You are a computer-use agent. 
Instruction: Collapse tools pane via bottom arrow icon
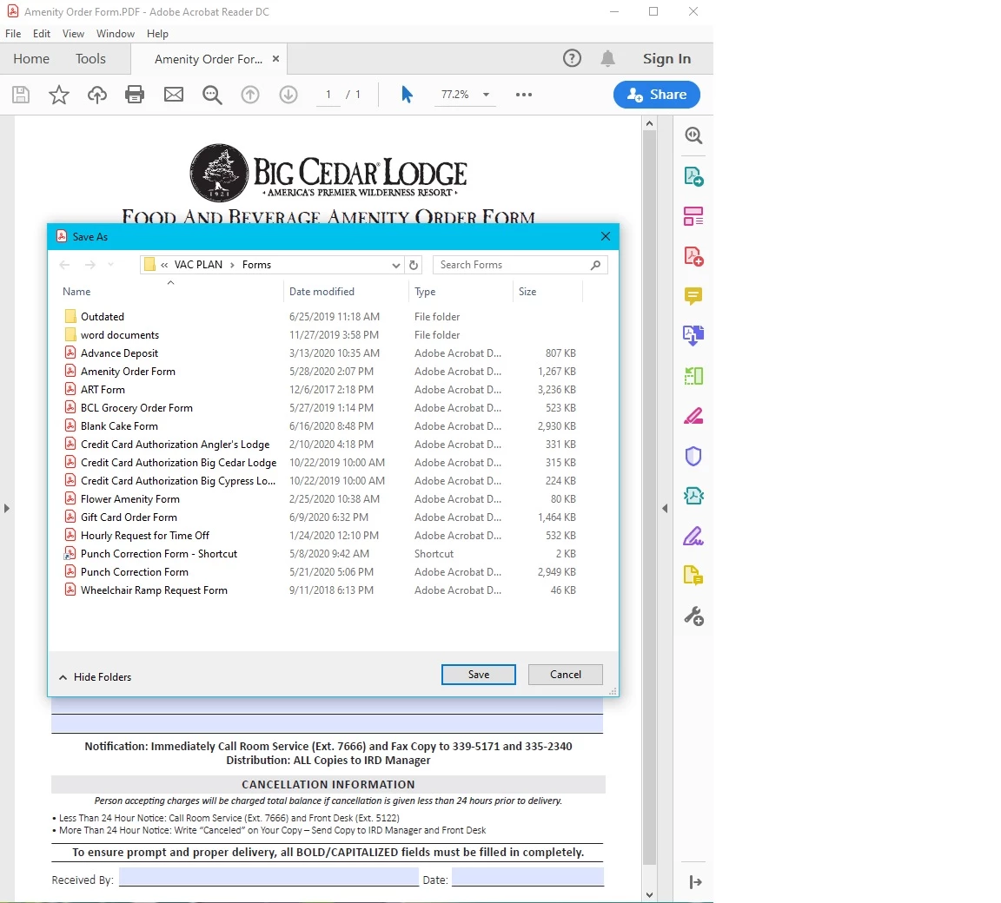(695, 882)
